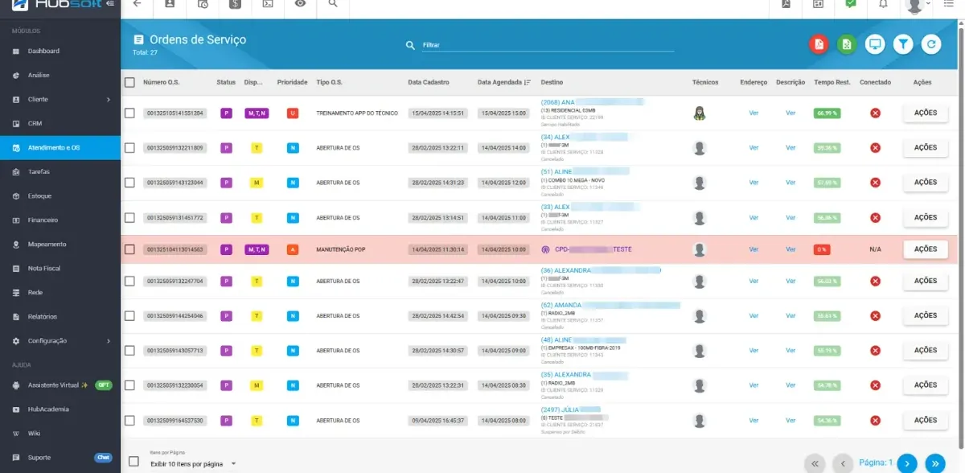Open the items per page dropdown
This screenshot has width=965, height=473.
pos(193,464)
